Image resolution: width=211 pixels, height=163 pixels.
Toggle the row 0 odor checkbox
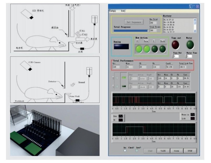117,78
